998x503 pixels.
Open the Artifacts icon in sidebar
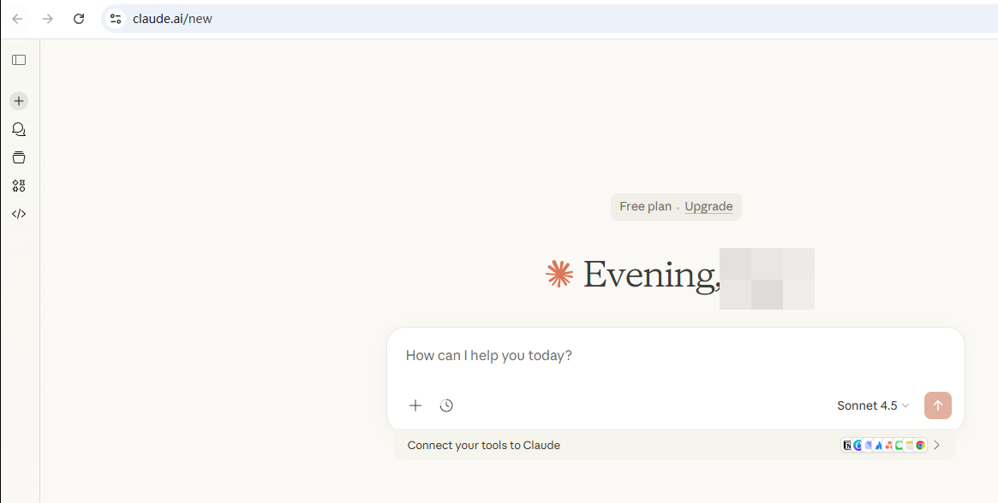tap(19, 186)
